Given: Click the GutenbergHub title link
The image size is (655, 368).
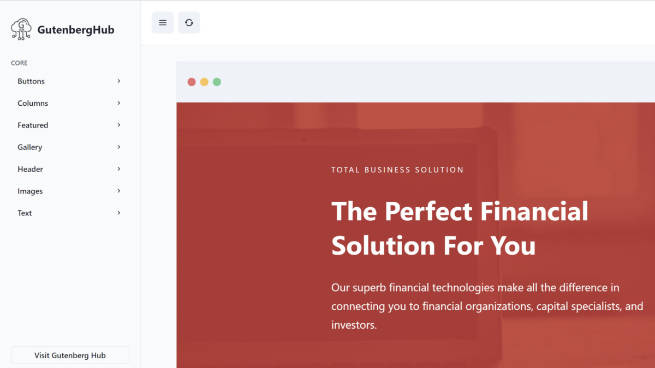Looking at the screenshot, I should [76, 29].
